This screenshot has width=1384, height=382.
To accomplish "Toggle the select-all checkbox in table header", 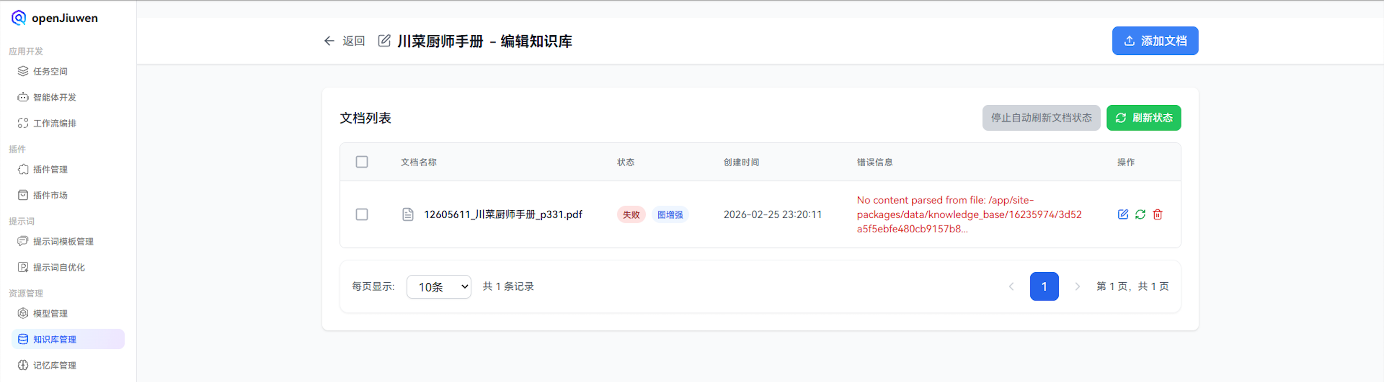I will 362,162.
